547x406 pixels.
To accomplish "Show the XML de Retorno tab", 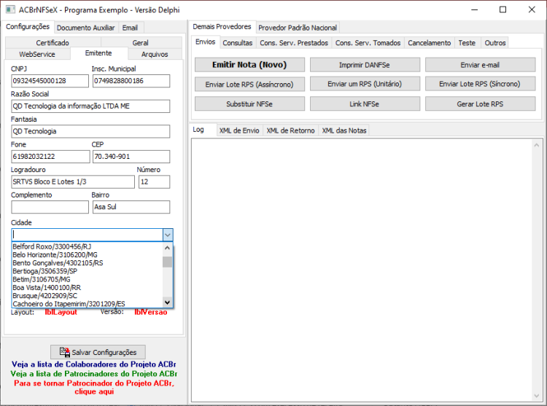I will 290,130.
